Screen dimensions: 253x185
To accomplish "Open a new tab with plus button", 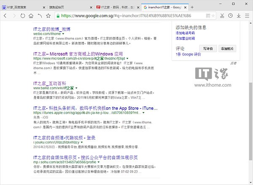I will tap(192, 7).
